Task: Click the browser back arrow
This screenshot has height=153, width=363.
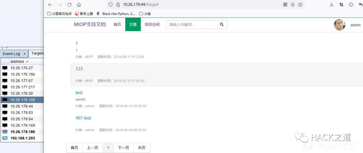Action: (50, 5)
